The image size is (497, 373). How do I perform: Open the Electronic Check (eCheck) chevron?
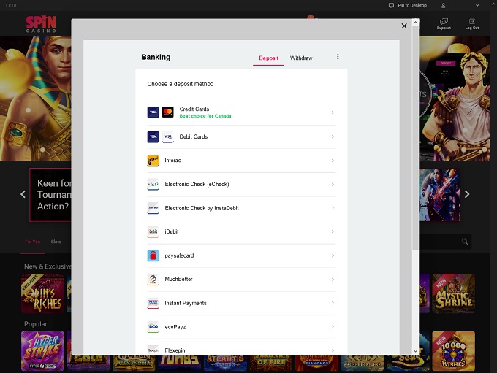(x=333, y=185)
